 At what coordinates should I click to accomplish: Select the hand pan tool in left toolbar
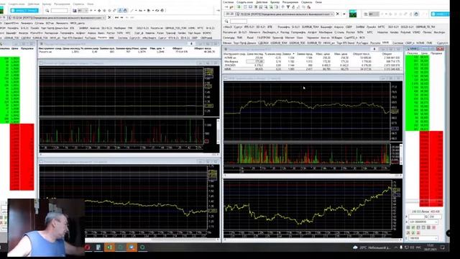point(125,11)
